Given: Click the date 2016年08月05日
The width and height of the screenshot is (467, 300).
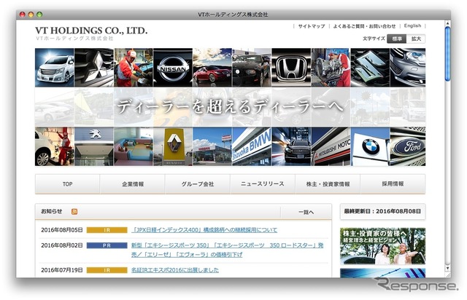Looking at the screenshot, I should [62, 230].
